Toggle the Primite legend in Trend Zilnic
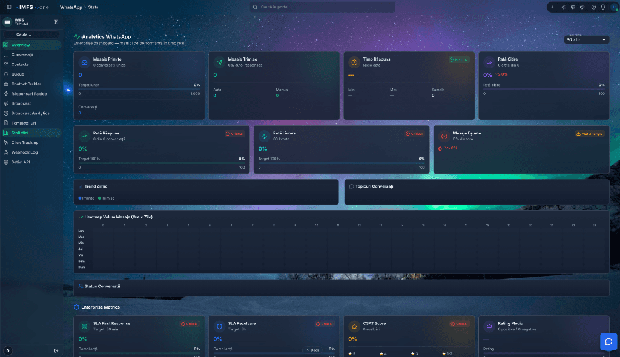 86,198
